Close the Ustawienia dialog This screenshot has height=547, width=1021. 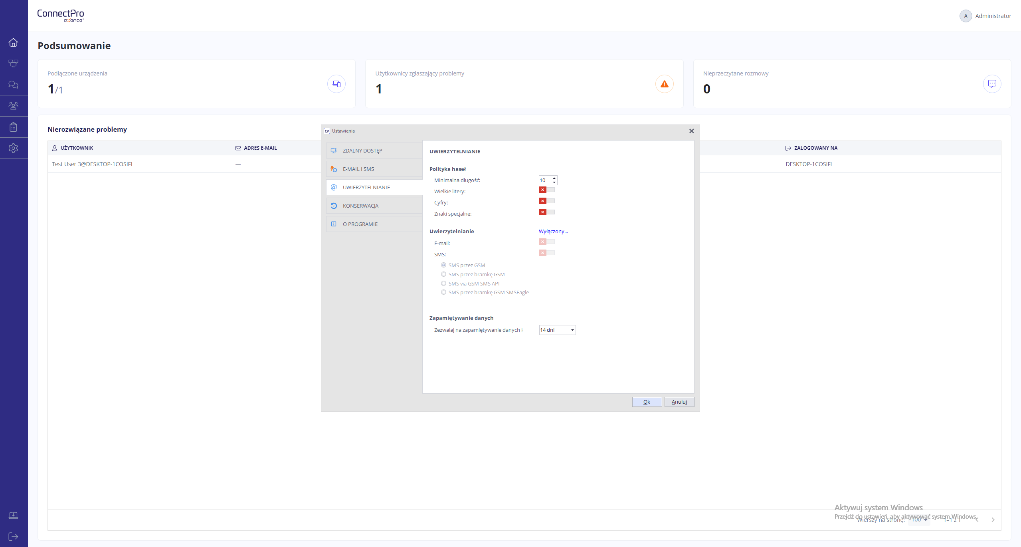click(692, 131)
